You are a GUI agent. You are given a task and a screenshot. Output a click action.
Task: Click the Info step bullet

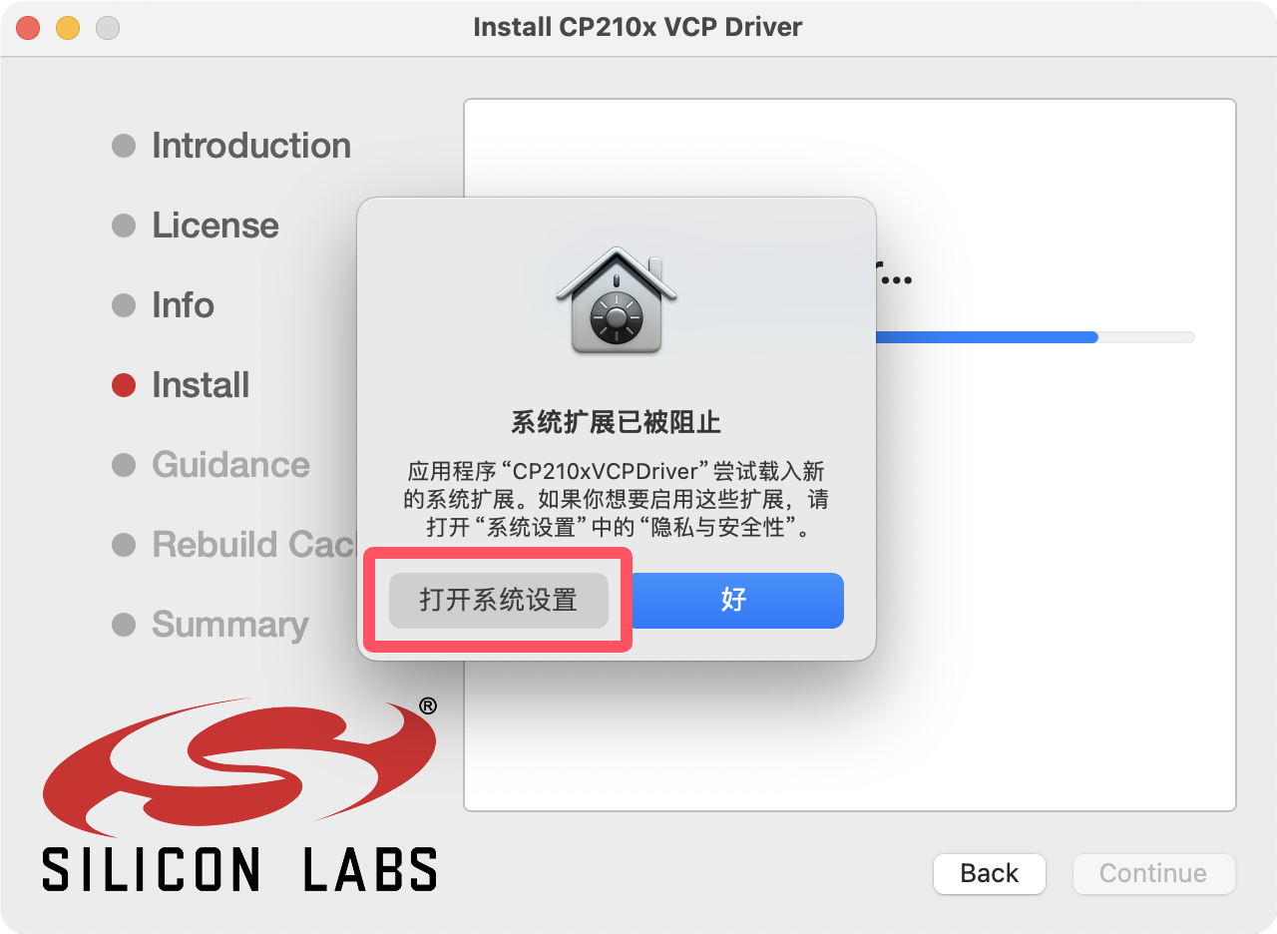click(x=124, y=305)
